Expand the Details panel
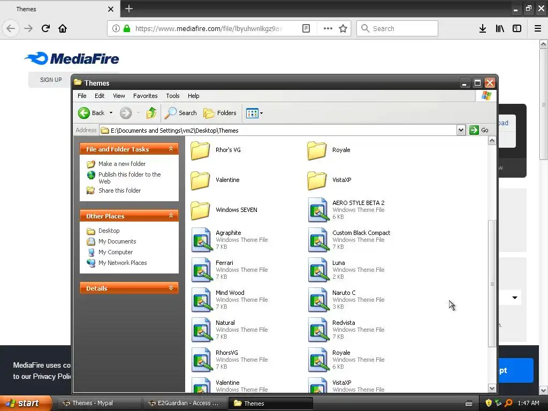The height and width of the screenshot is (411, 548). pyautogui.click(x=171, y=288)
